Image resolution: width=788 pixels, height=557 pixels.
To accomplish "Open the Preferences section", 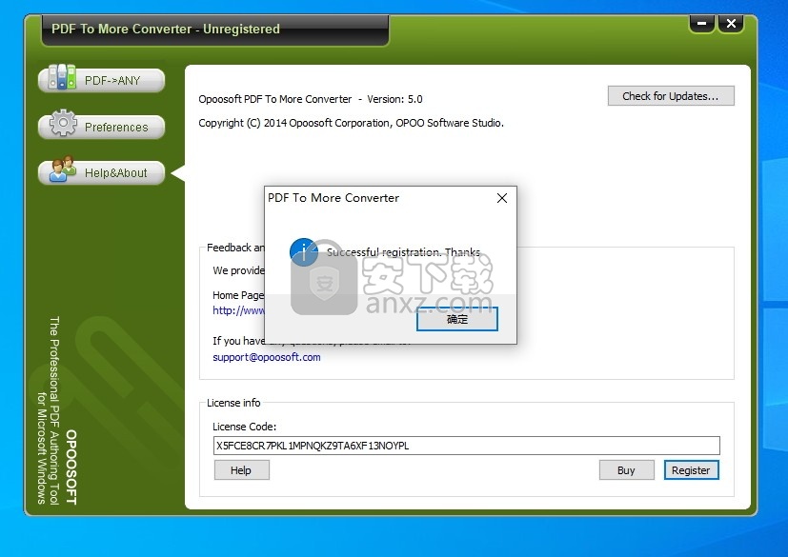I will 102,127.
